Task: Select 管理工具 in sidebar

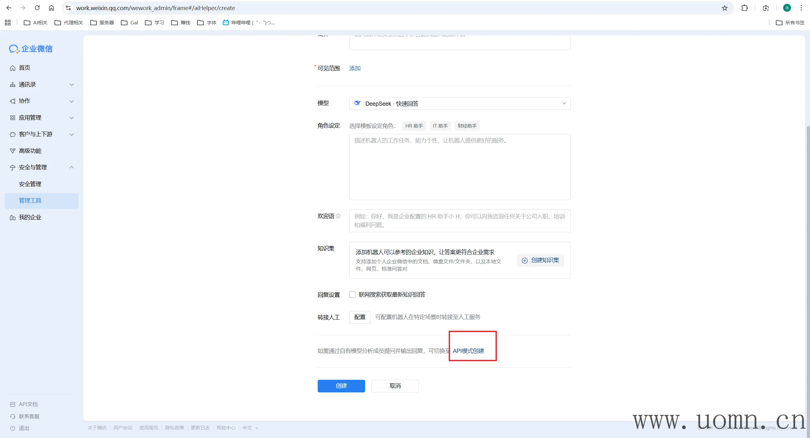Action: [x=30, y=201]
